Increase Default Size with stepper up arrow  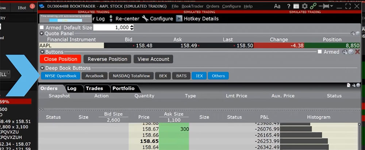[x=132, y=26]
